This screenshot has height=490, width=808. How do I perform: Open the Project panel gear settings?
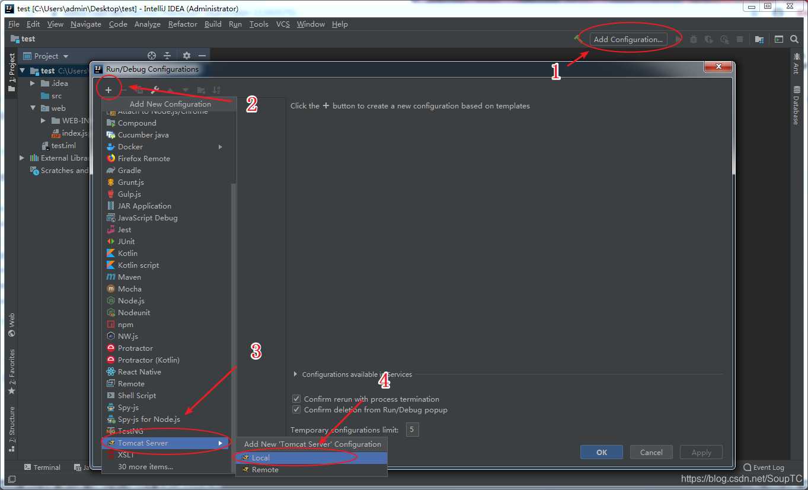coord(187,56)
